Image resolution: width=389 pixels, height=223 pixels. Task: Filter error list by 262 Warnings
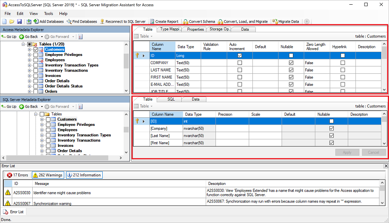click(x=47, y=175)
